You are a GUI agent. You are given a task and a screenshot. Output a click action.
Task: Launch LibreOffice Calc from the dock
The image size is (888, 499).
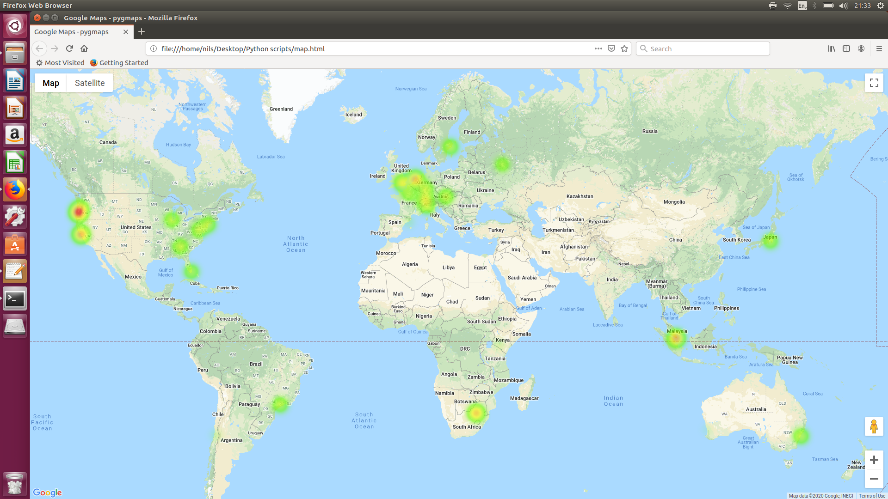14,162
